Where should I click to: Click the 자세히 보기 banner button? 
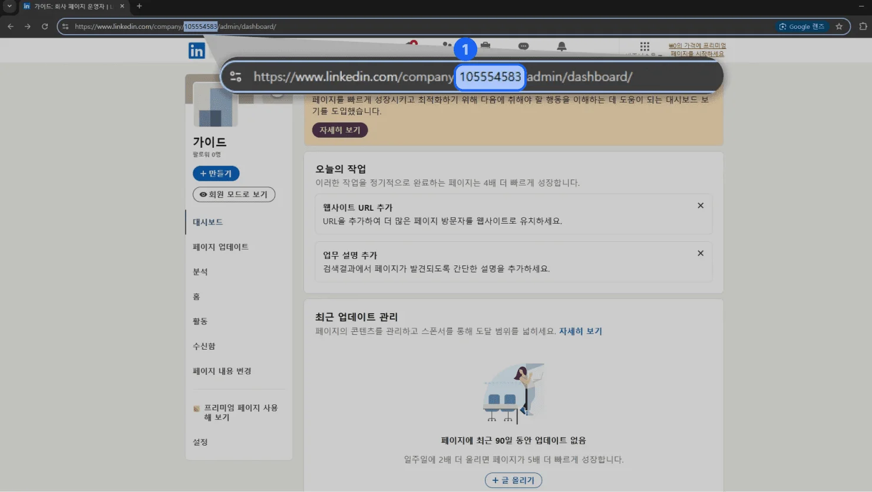[340, 130]
